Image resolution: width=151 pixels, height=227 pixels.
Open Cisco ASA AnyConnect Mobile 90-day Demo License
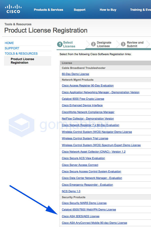click(94, 223)
